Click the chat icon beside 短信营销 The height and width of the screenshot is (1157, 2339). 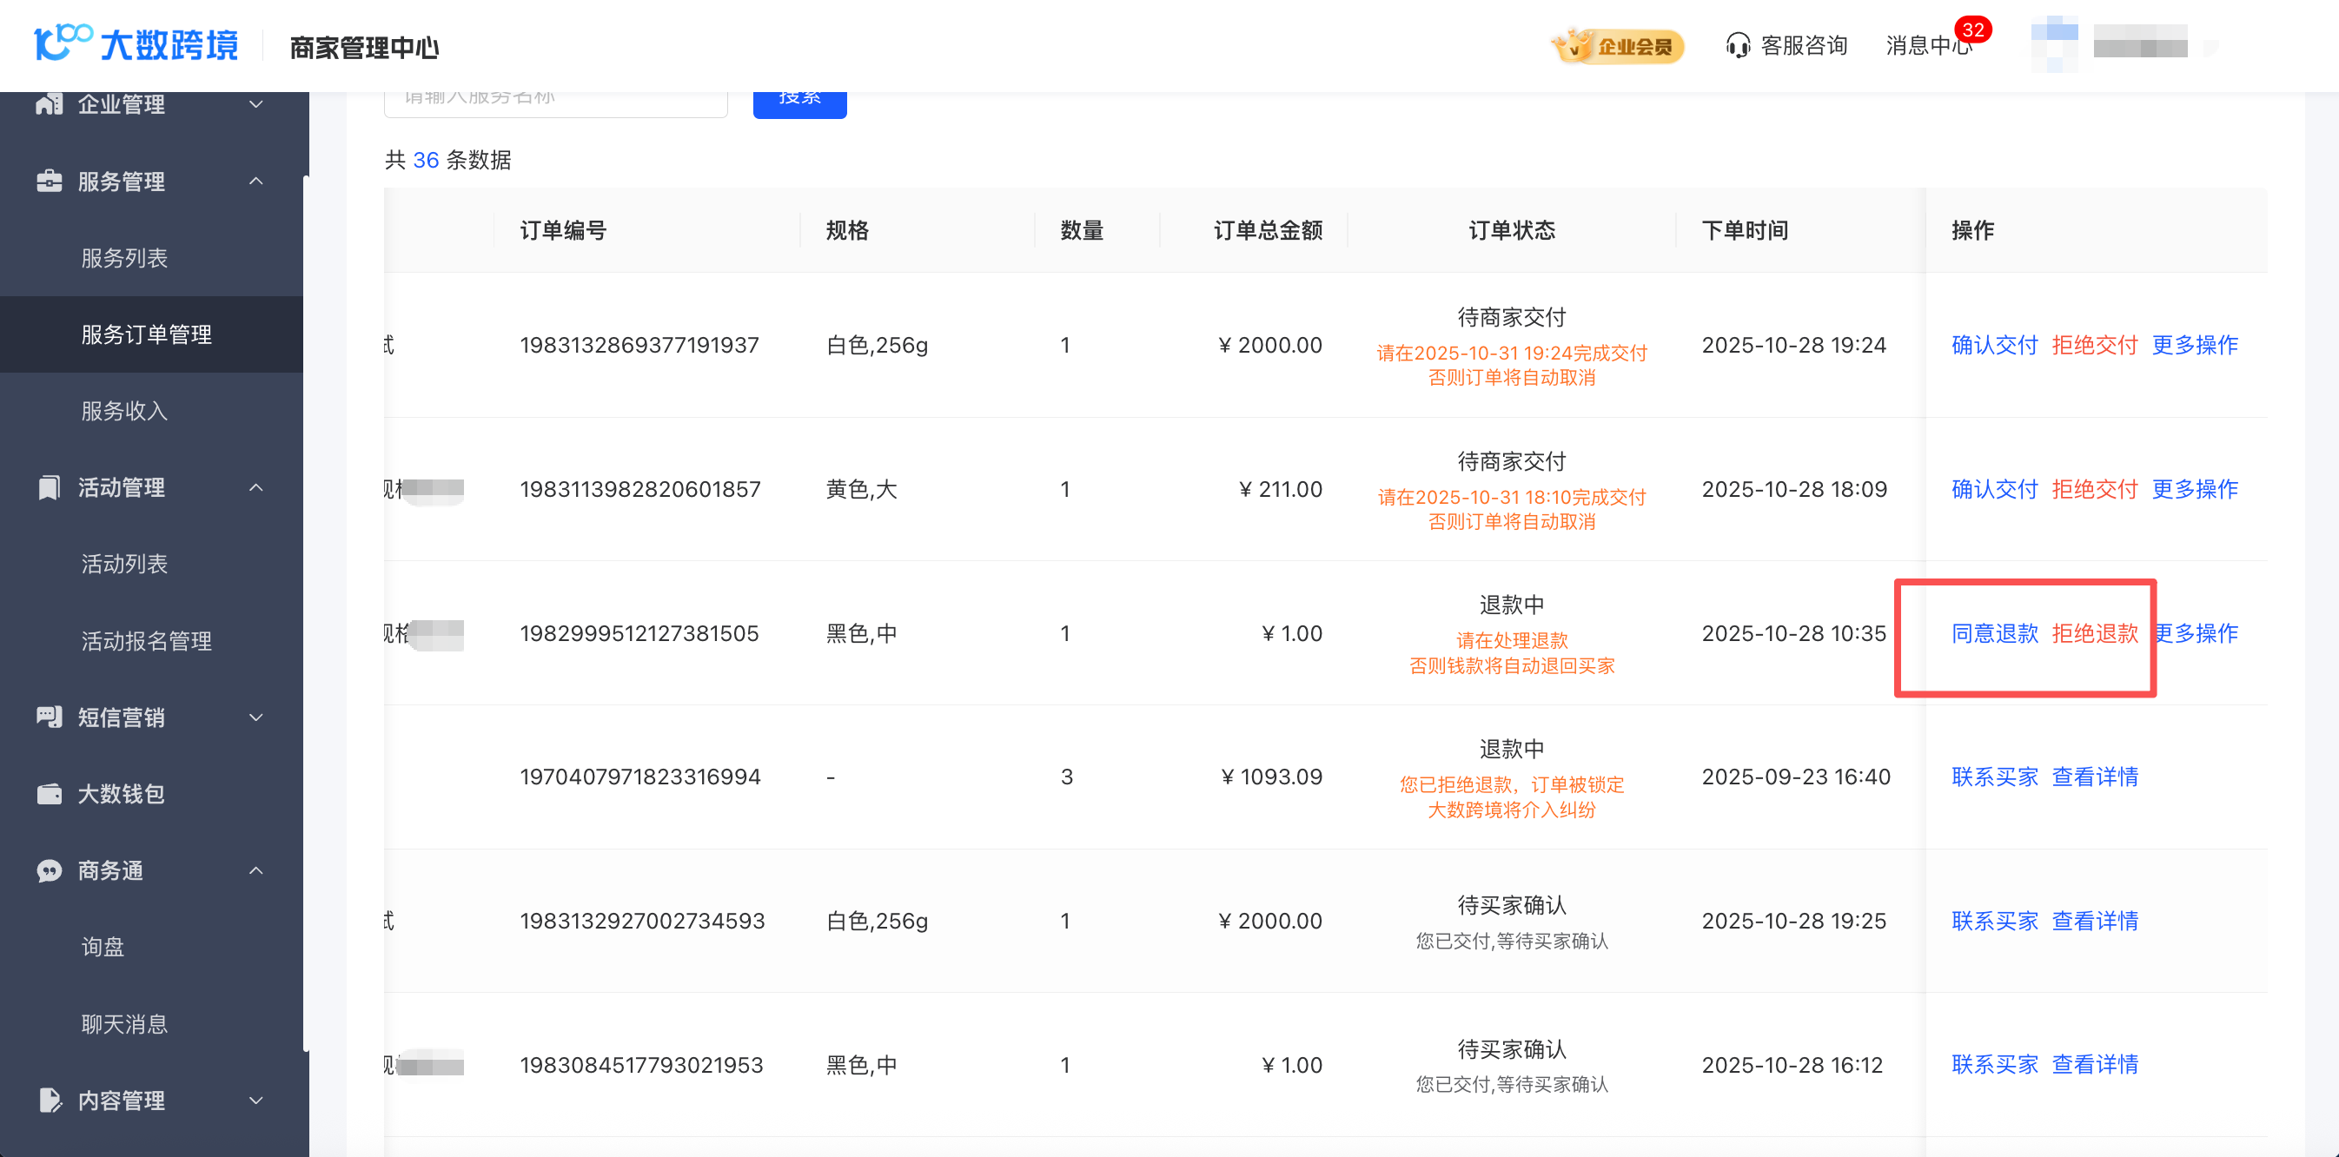49,717
